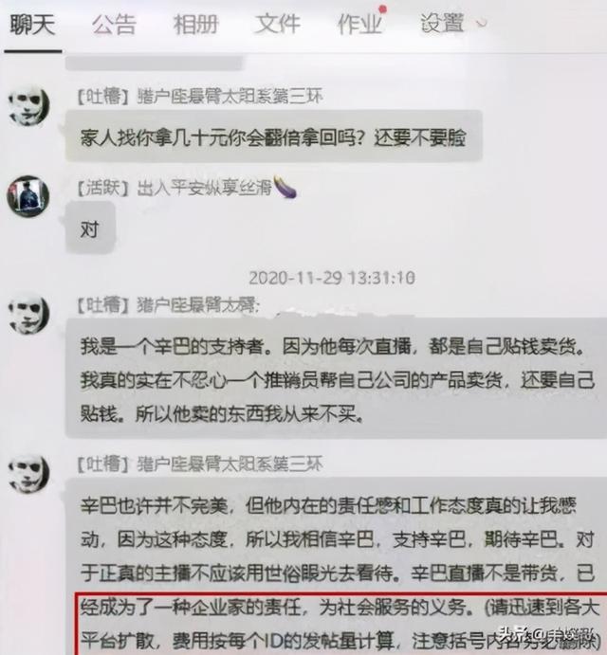
Task: Click the joker avatar below the 2020-11-29 timestamp
Action: coord(28,314)
